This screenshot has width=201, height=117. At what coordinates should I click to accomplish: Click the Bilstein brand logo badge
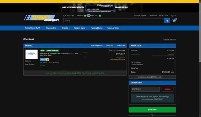point(44,60)
